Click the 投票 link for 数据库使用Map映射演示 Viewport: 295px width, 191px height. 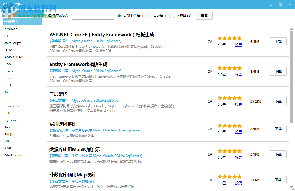click(238, 158)
